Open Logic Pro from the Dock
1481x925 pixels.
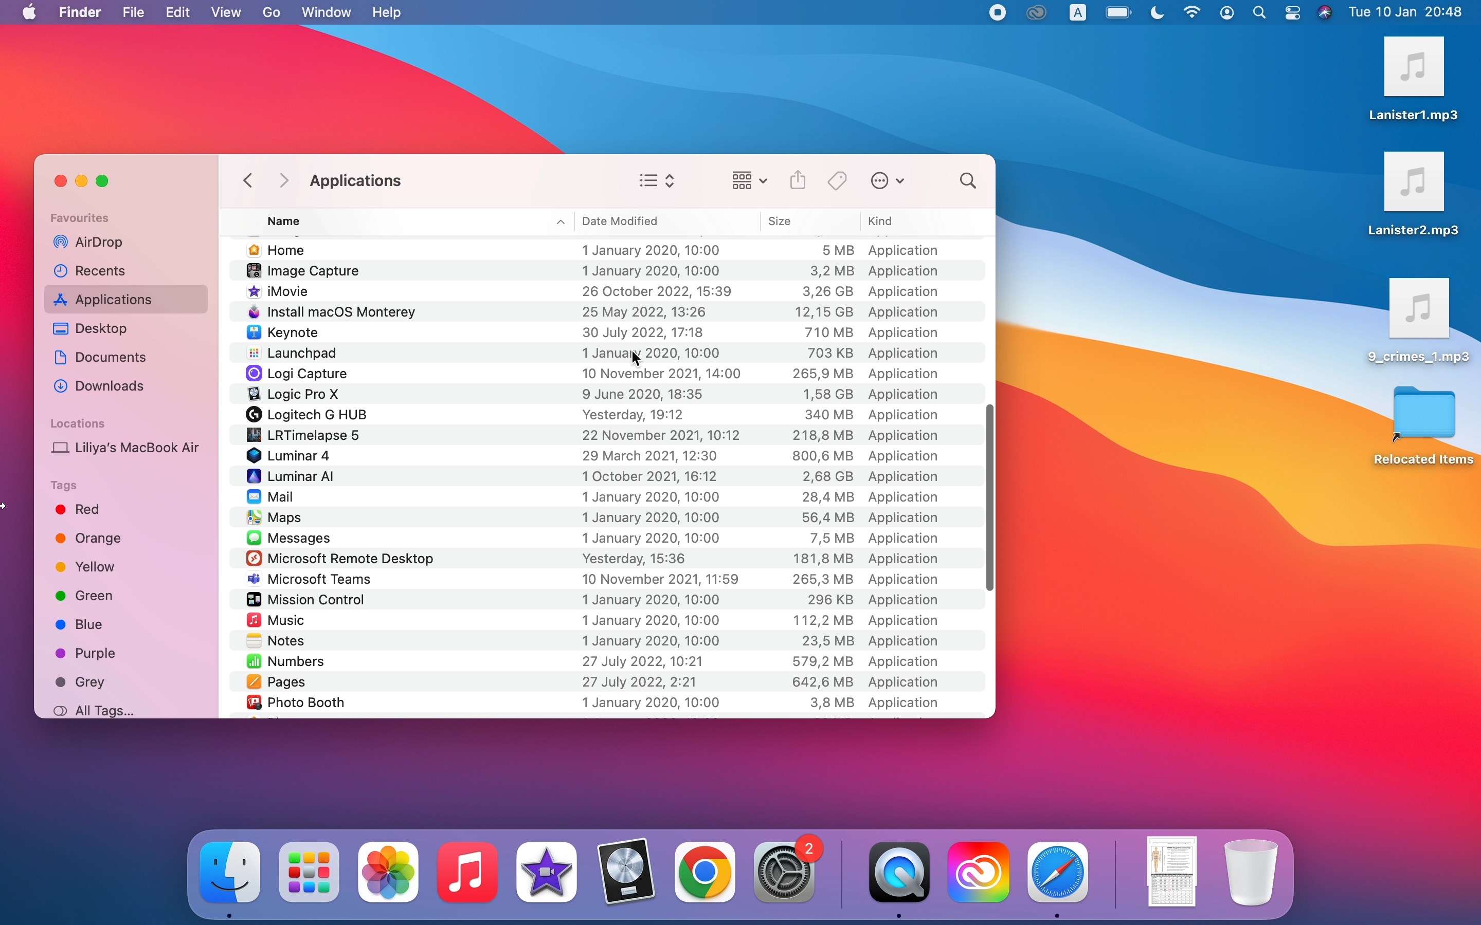(627, 873)
